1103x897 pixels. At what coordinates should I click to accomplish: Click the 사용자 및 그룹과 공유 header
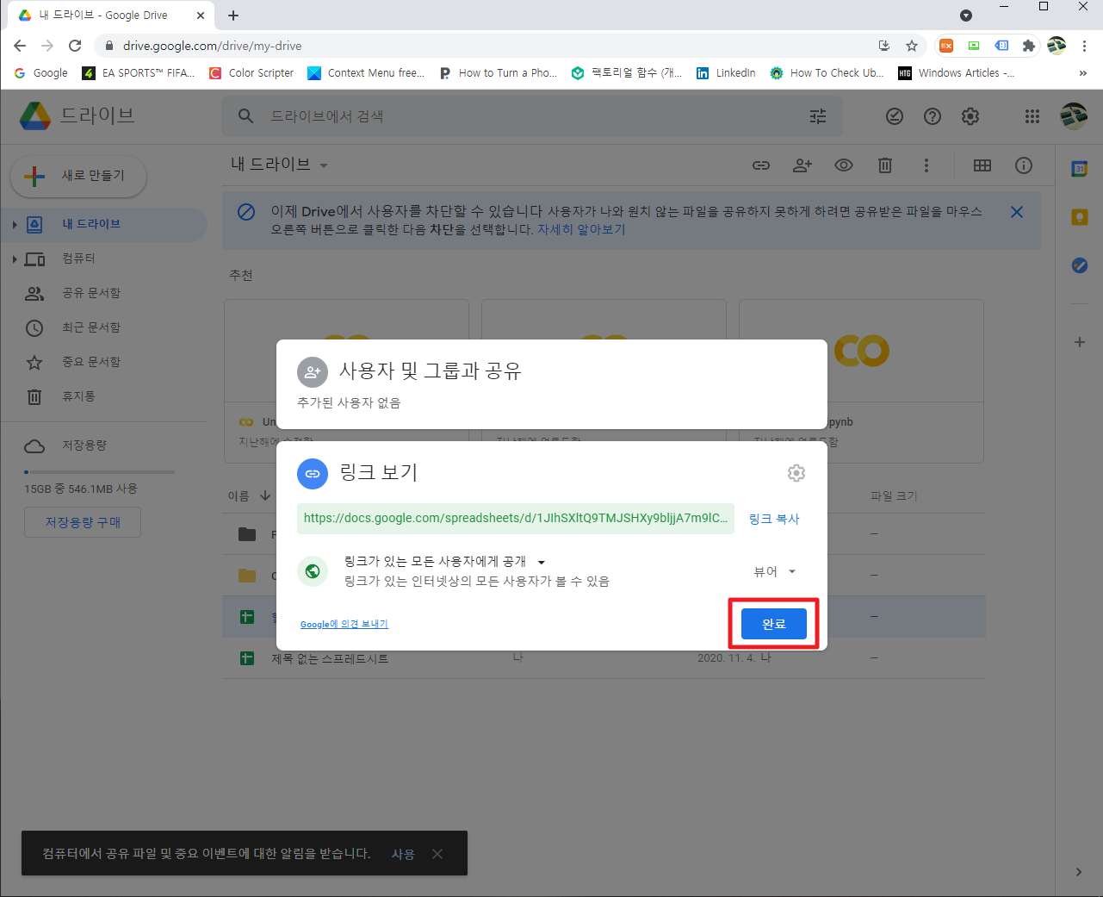pos(431,371)
